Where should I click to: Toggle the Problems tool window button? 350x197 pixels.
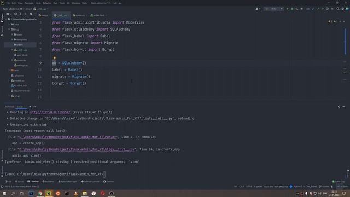[x=48, y=182]
